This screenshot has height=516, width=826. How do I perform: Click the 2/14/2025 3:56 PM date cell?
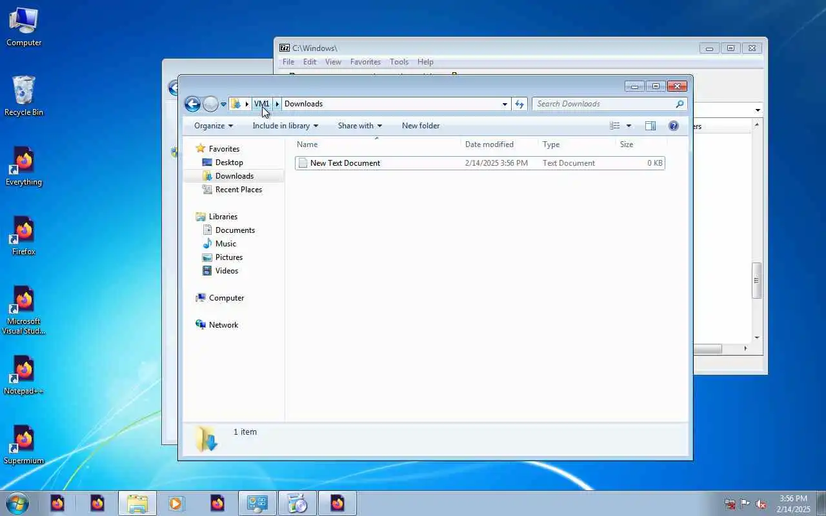tap(496, 163)
